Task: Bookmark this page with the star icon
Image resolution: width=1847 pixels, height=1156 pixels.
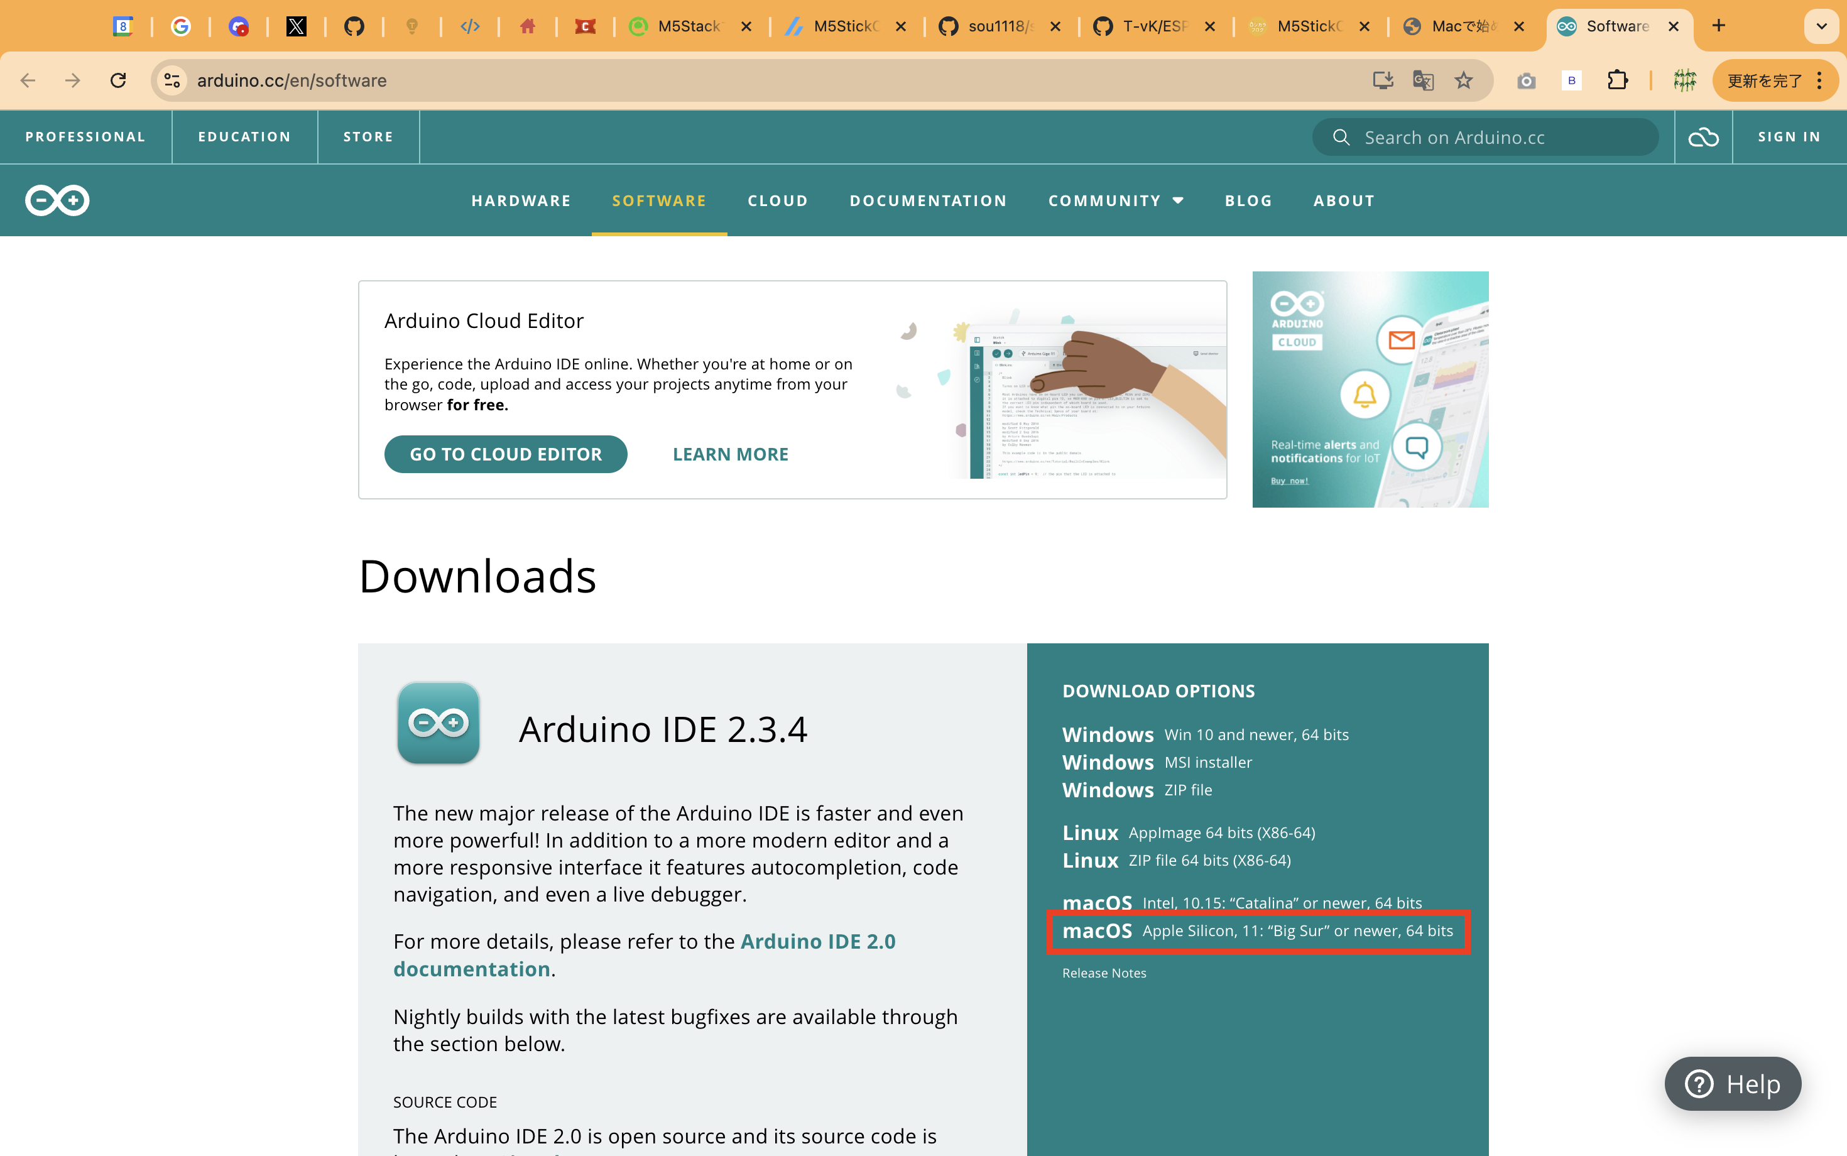Action: point(1463,80)
